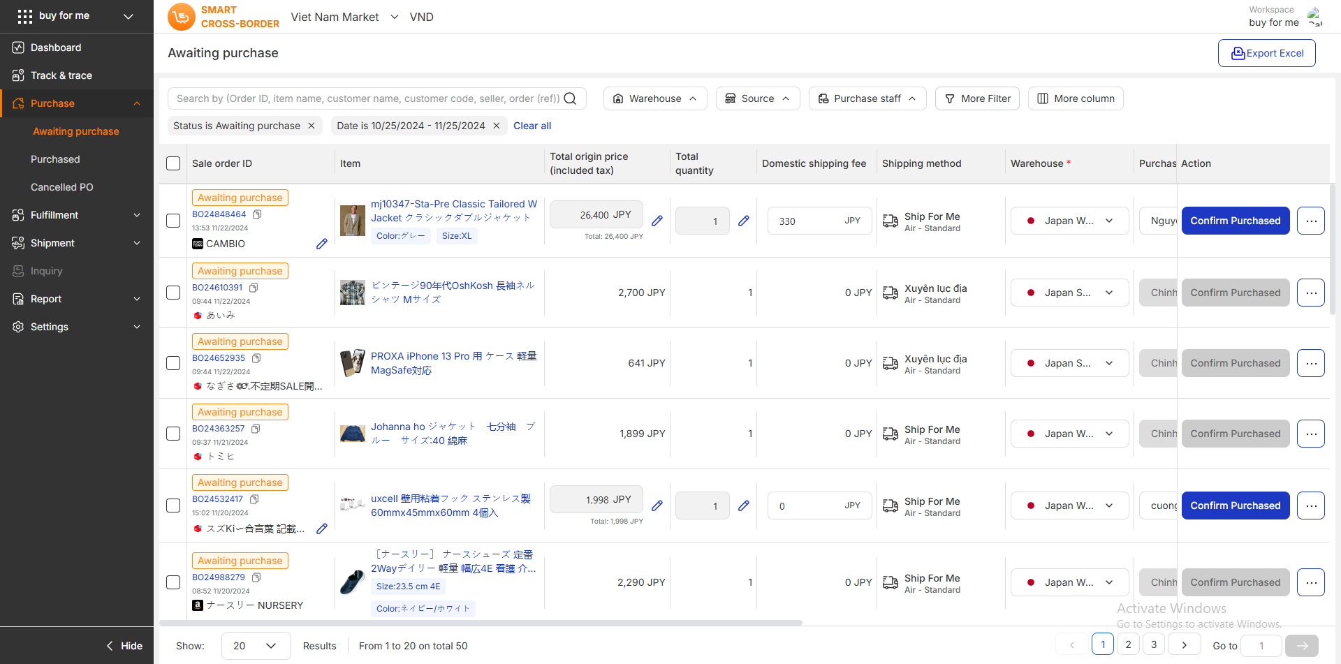1341x664 pixels.
Task: Click the PROXA iPhone 13 Pro thumbnail
Action: point(353,363)
